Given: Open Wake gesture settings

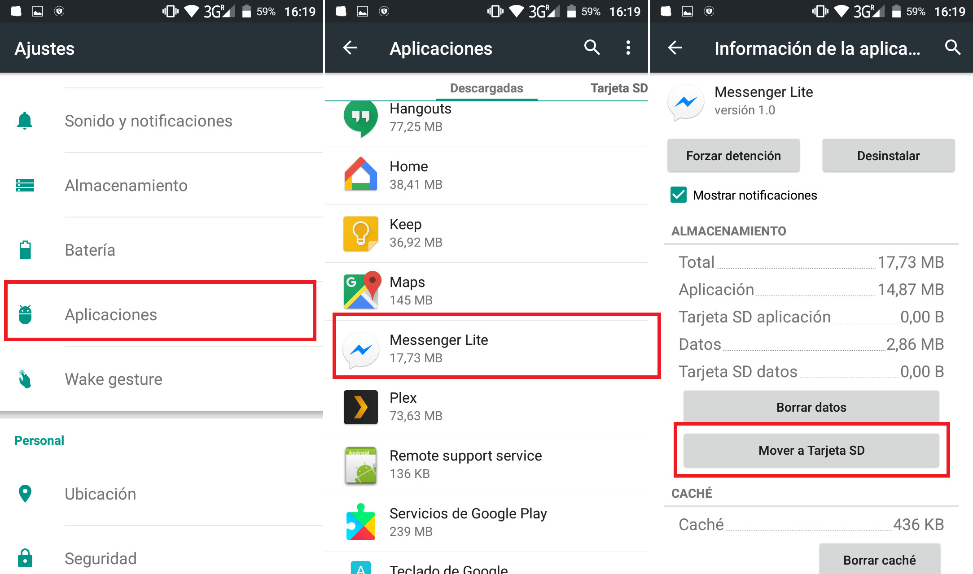Looking at the screenshot, I should [162, 379].
